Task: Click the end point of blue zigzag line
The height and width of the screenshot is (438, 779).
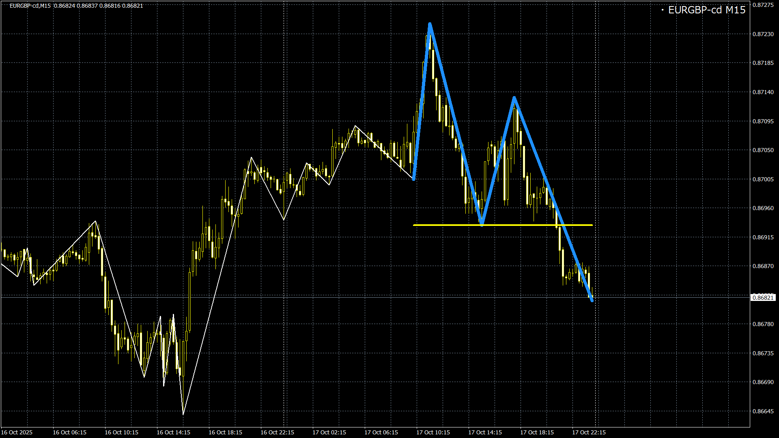Action: click(592, 301)
